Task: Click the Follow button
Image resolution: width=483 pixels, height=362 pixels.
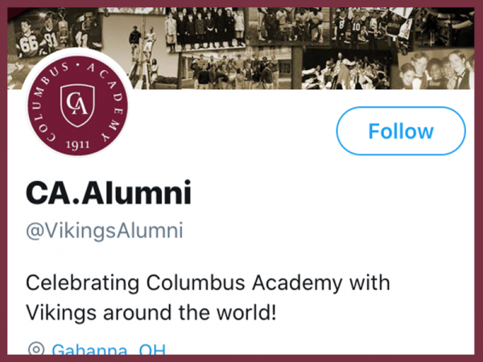Action: tap(401, 131)
